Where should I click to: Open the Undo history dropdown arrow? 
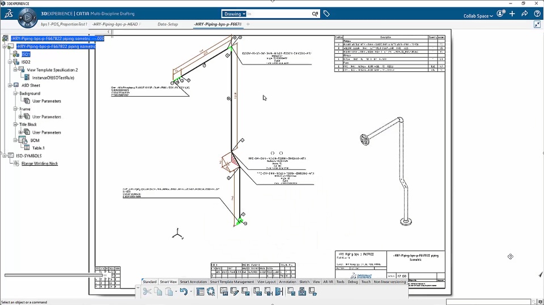191,291
